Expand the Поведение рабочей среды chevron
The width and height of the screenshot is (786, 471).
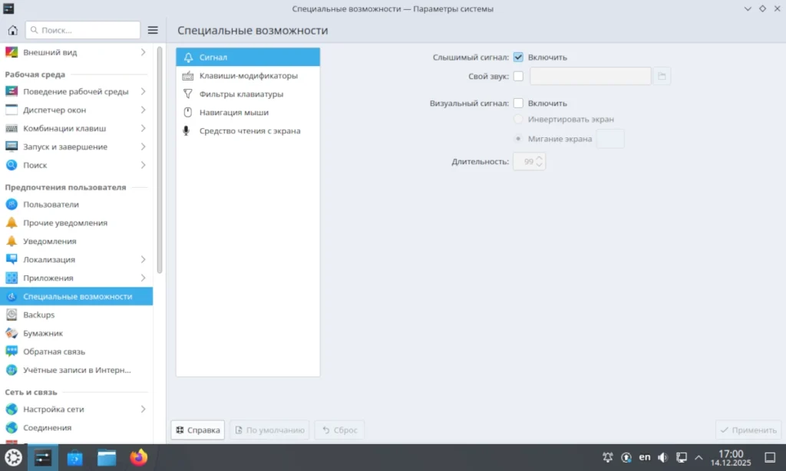point(143,91)
